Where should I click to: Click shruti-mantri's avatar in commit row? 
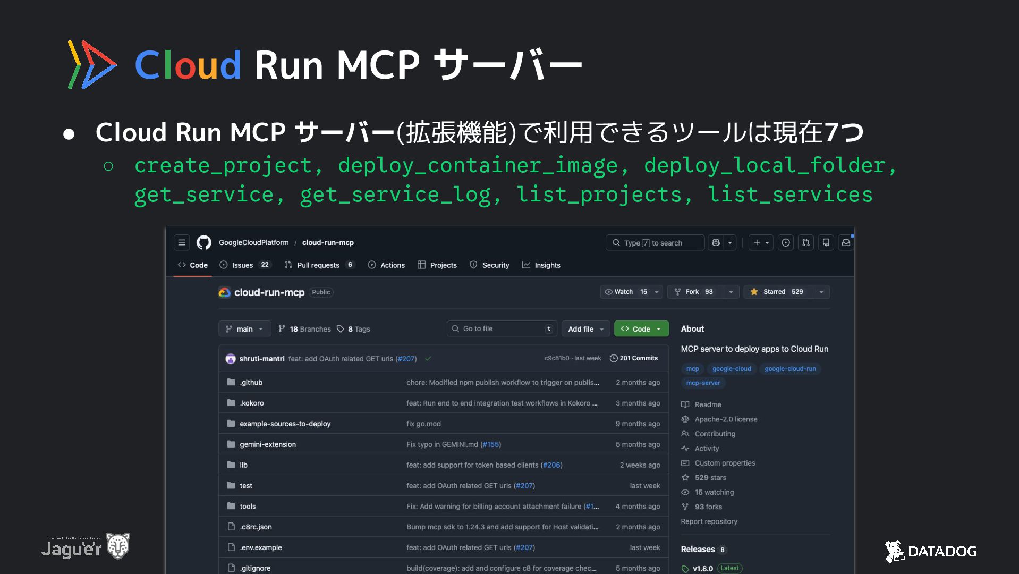231,359
